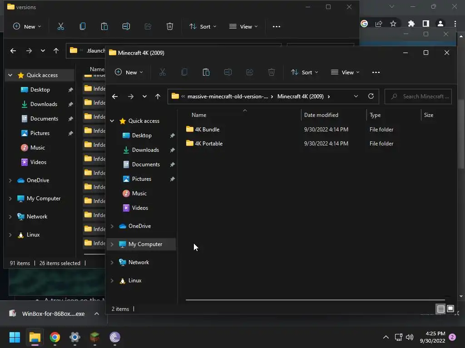The image size is (465, 348).
Task: Expand Network in Minecraft 4K sidebar
Action: point(112,262)
